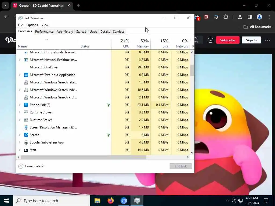Click the End task button
Screen dimensions: 275x206
coord(181,166)
